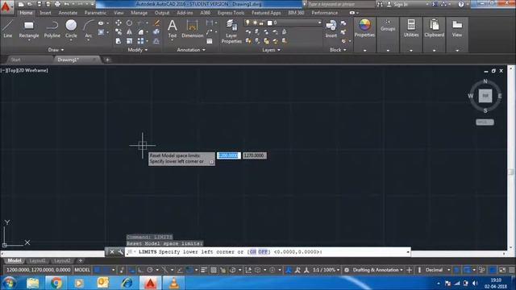
Task: Click the Stretch tool in Modify panel
Action: pos(119,41)
